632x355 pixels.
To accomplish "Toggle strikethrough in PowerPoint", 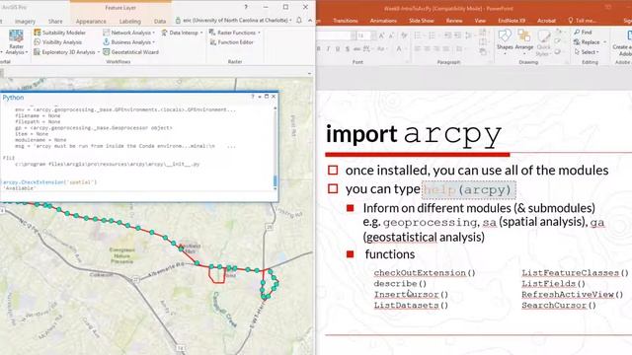I will (x=356, y=48).
